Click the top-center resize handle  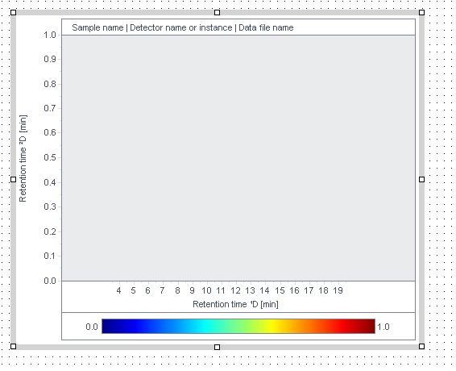click(217, 13)
